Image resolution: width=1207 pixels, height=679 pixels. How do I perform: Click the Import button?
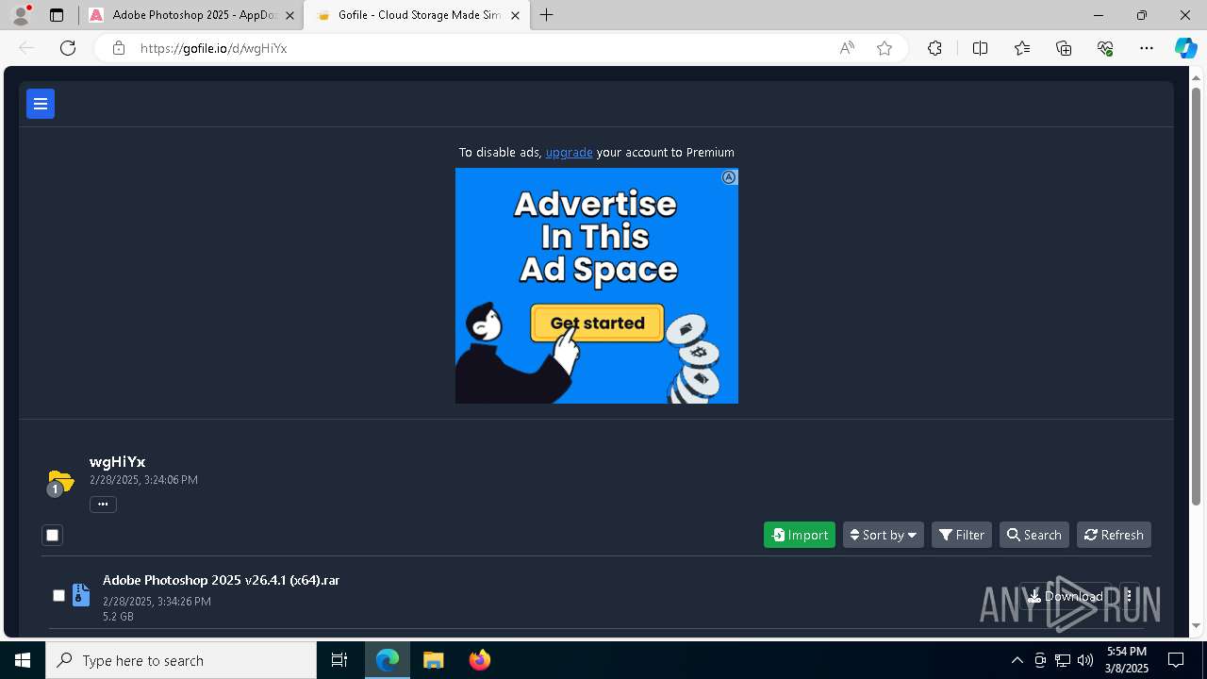tap(800, 535)
